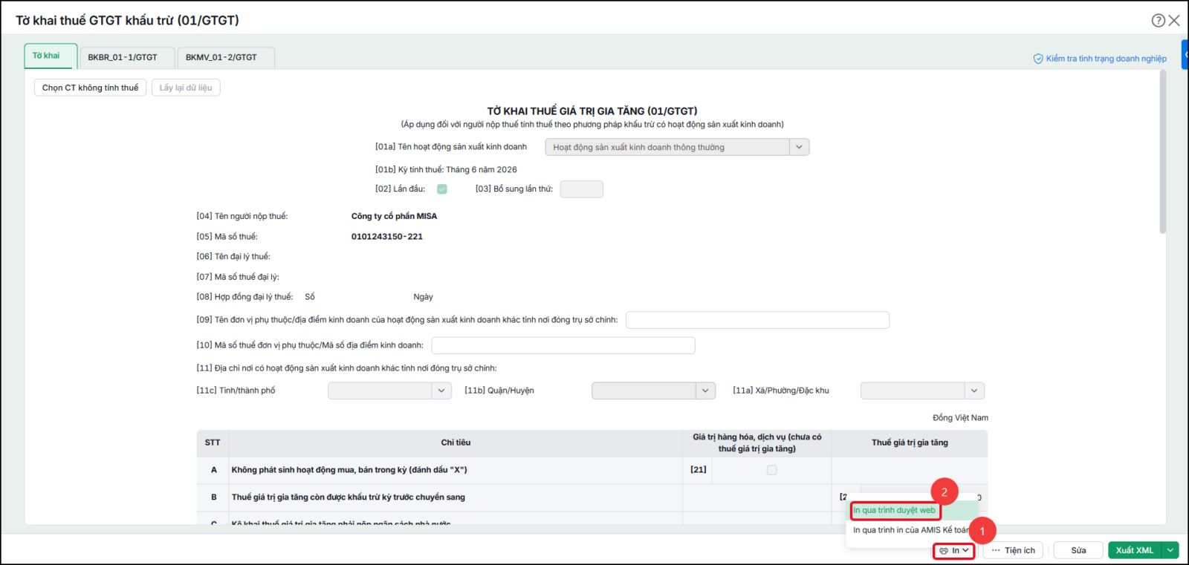Image resolution: width=1189 pixels, height=565 pixels.
Task: Toggle the [02] Lần đầu checkbox
Action: [x=442, y=189]
